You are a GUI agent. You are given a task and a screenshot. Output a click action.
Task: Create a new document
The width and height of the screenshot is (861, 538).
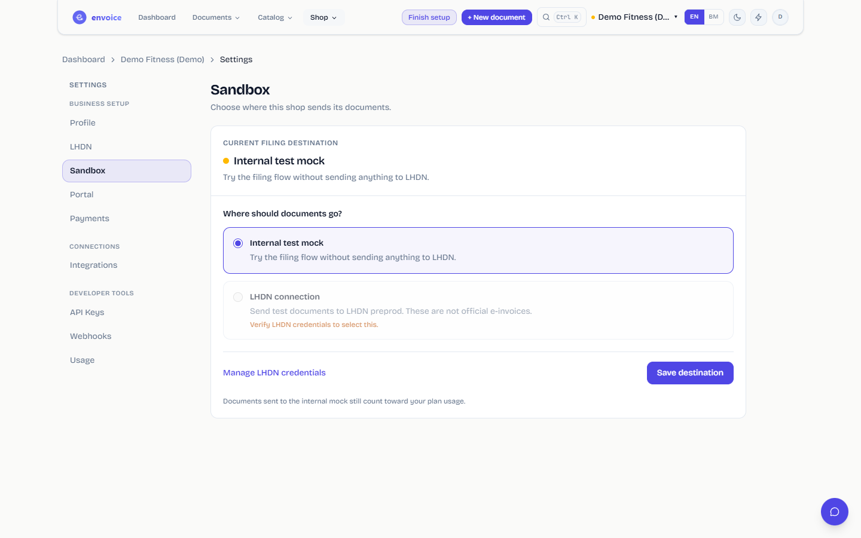[x=497, y=17]
